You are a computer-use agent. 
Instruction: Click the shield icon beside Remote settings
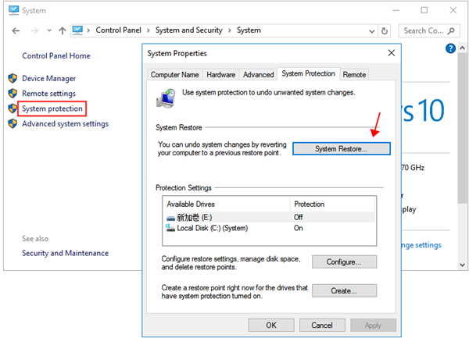pyautogui.click(x=13, y=94)
